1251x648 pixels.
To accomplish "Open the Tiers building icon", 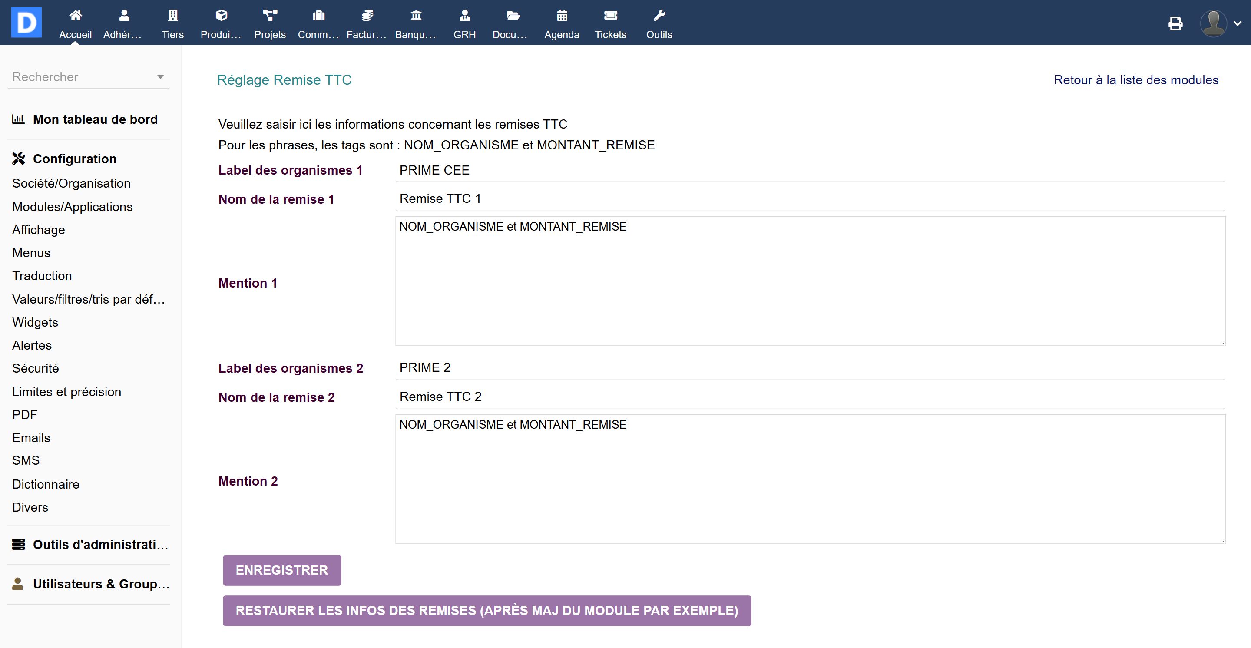I will [x=172, y=16].
